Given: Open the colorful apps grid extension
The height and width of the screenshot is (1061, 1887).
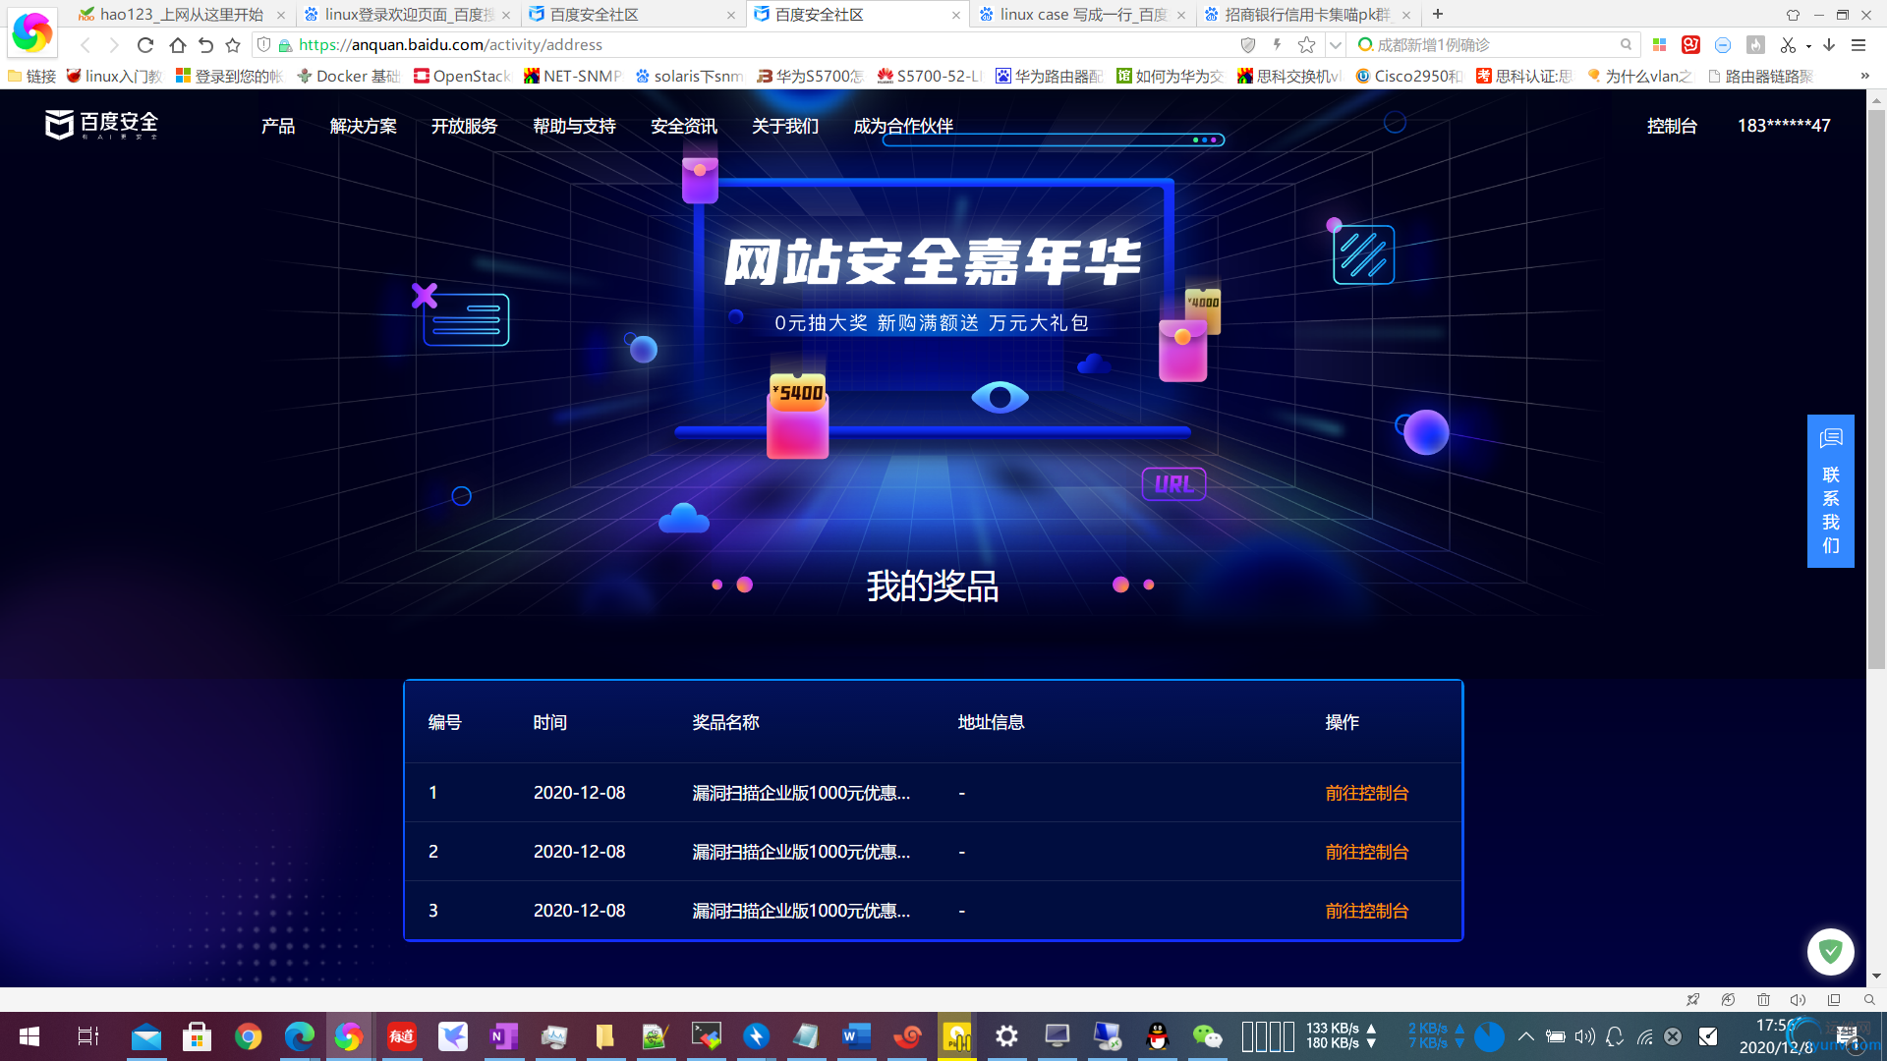Looking at the screenshot, I should (1660, 45).
